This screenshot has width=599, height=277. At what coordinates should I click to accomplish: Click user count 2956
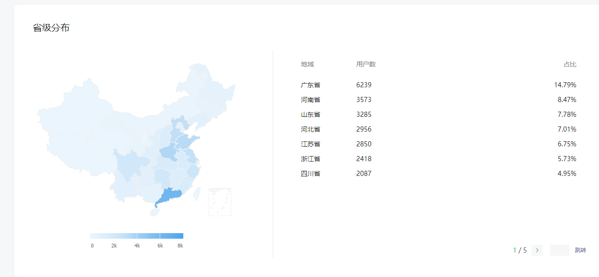[364, 129]
